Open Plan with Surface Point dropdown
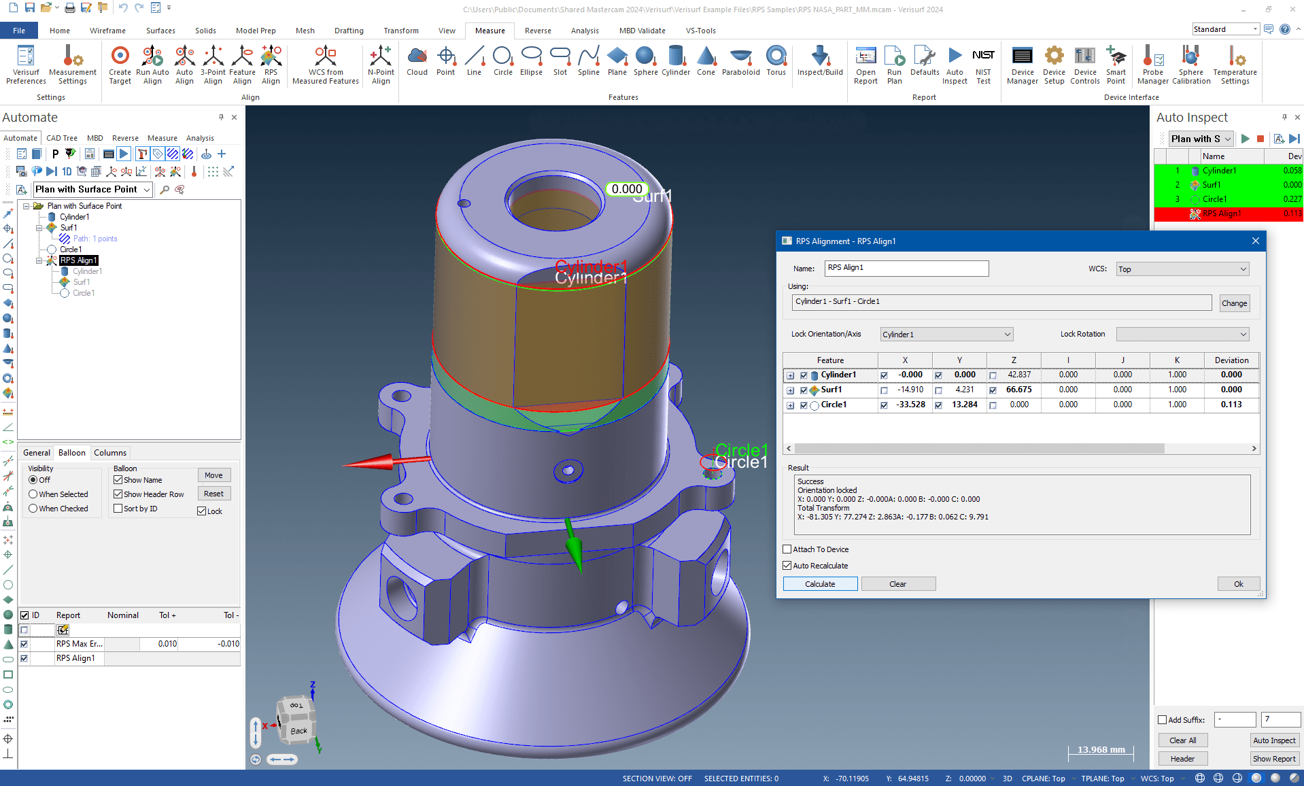This screenshot has height=786, width=1304. (92, 190)
